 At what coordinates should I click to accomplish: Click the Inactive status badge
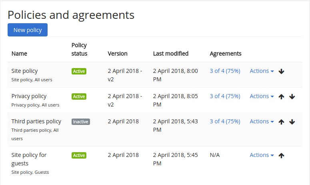80,122
